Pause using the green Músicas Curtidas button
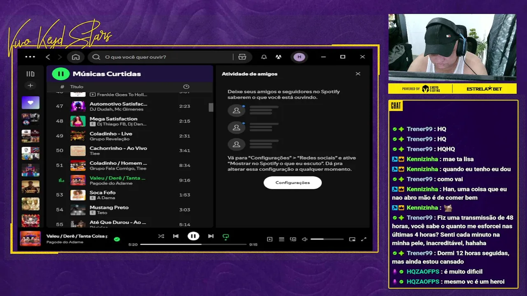The height and width of the screenshot is (296, 527). point(61,74)
